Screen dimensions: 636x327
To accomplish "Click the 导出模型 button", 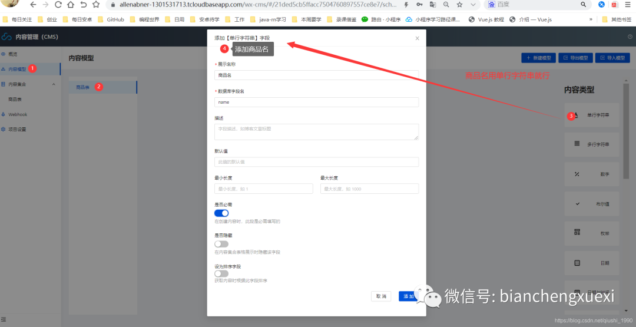I will coord(575,58).
